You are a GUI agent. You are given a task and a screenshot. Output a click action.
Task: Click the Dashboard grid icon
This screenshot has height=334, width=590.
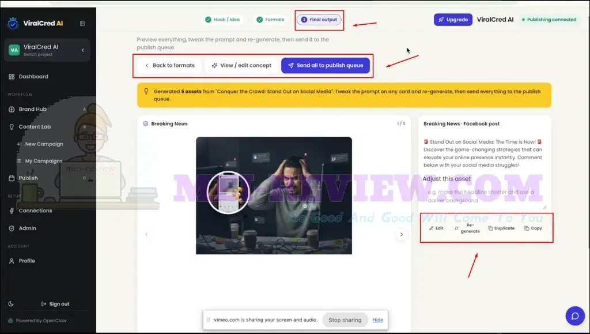click(x=12, y=77)
